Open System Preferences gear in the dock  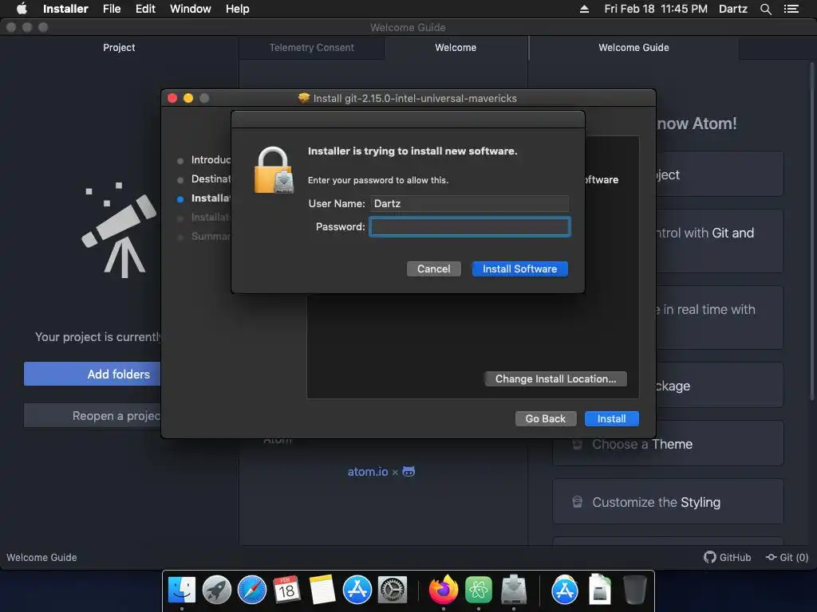coord(392,590)
